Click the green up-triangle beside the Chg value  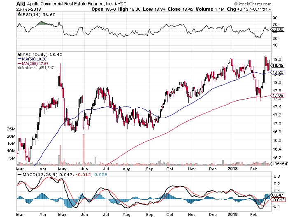[269, 9]
